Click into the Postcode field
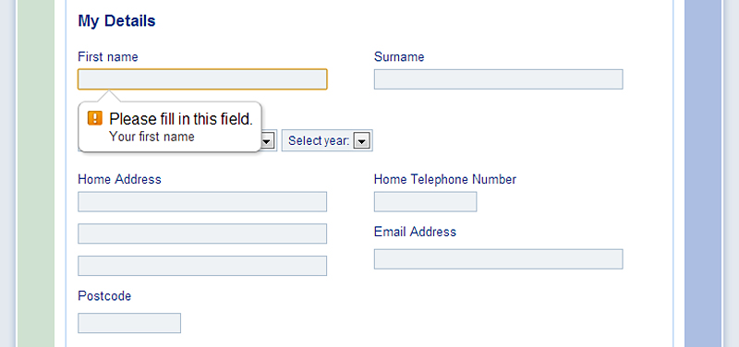739x347 pixels. (x=129, y=323)
